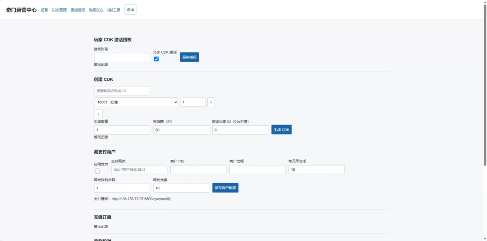Focus the 每元元宝 input field
487x241 pixels.
(x=181, y=188)
